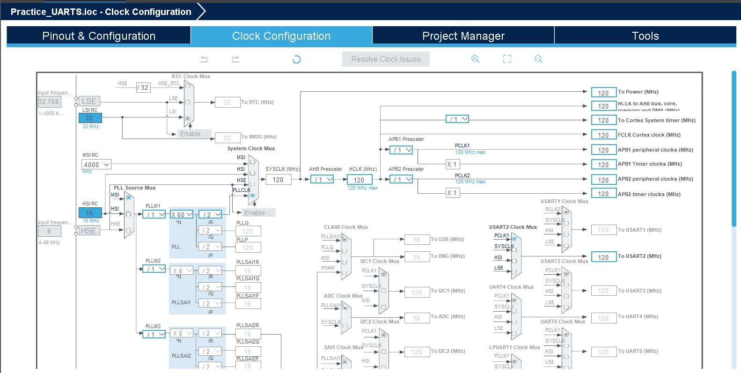Open the PLL /R divider dropdown
This screenshot has width=741, height=373.
click(210, 214)
